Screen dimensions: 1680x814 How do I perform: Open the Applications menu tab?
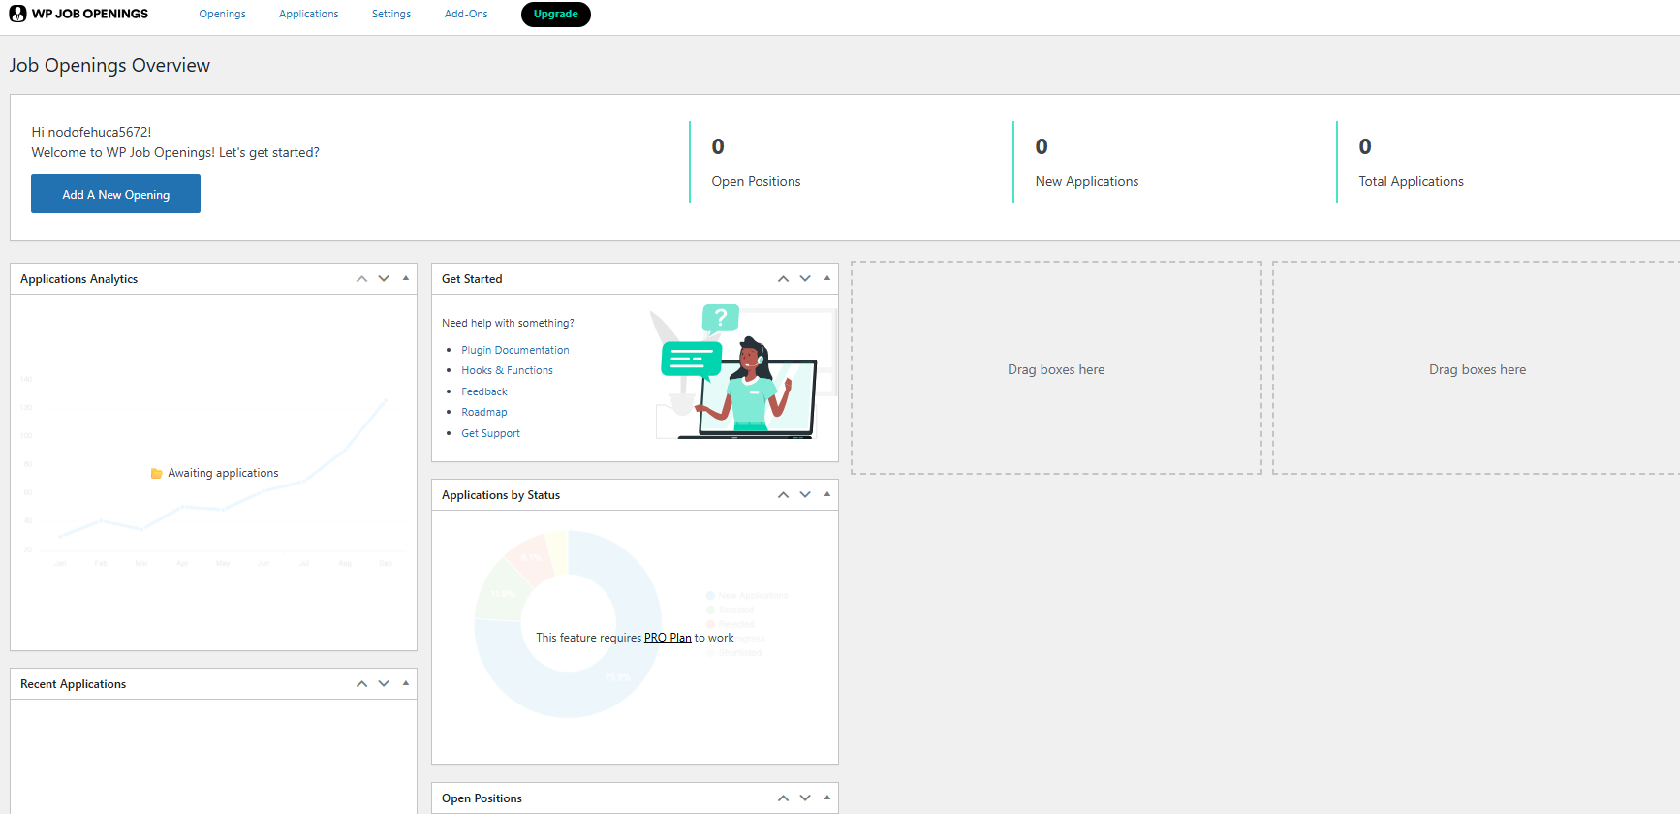(x=309, y=14)
